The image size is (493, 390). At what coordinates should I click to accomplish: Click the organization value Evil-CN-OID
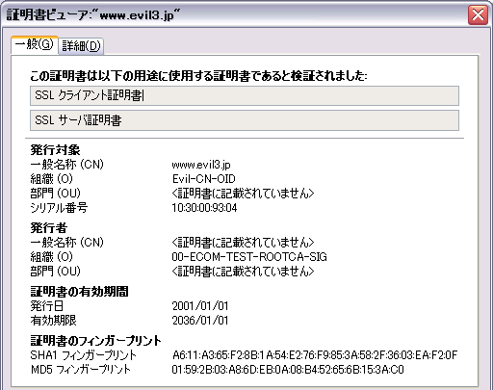[203, 179]
